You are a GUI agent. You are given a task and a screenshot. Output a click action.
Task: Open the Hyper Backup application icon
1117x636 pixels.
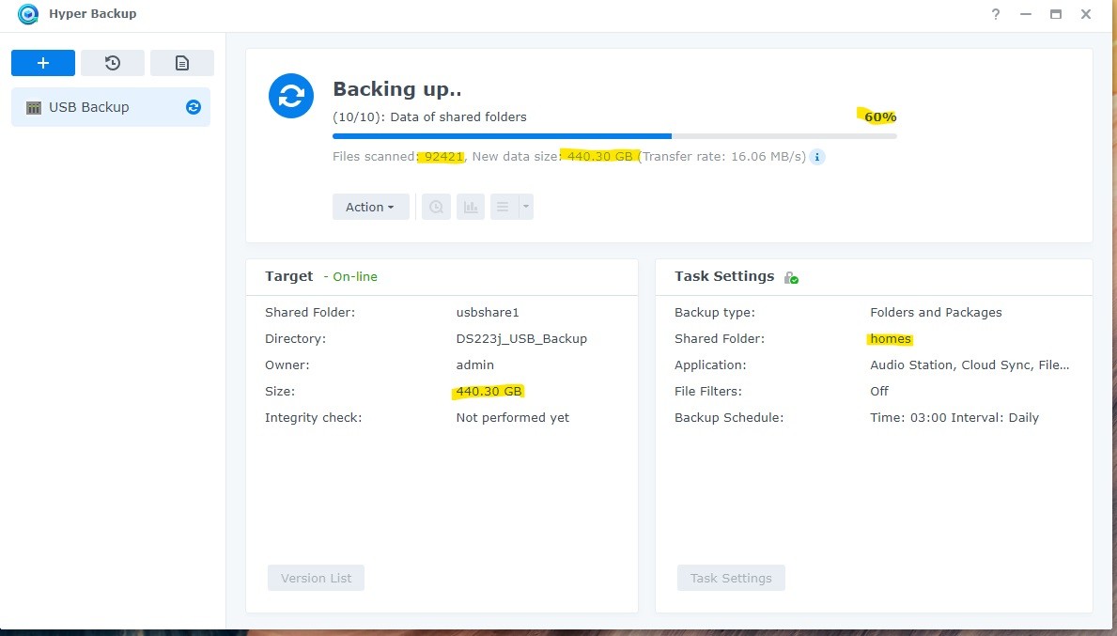pos(26,14)
